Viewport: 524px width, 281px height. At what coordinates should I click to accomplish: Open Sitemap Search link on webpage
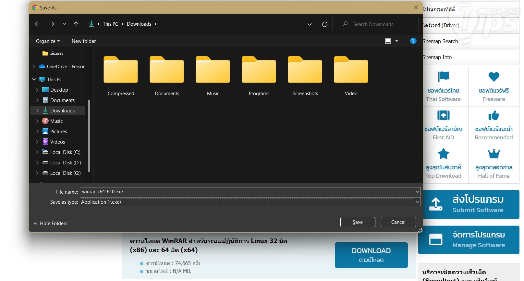440,41
